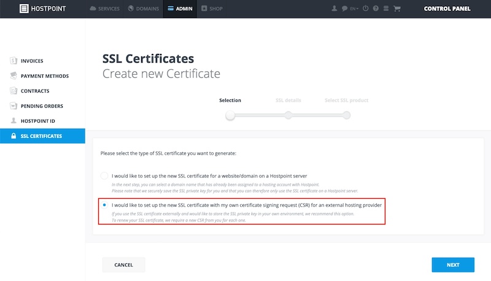Open the shopping cart icon
Image resolution: width=491 pixels, height=281 pixels.
click(x=396, y=9)
